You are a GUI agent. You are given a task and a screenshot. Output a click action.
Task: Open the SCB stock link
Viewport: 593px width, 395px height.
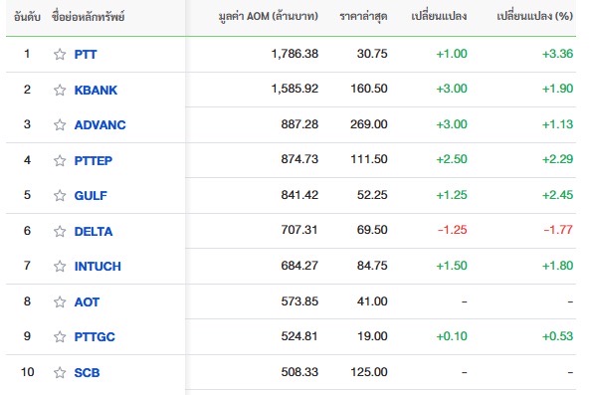click(x=87, y=373)
